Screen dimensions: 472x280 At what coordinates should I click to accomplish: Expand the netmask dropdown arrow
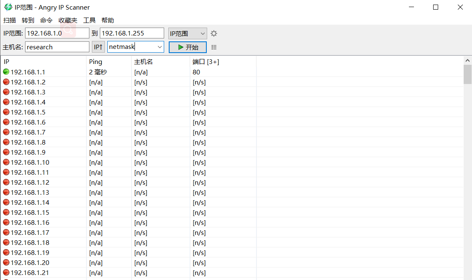160,47
